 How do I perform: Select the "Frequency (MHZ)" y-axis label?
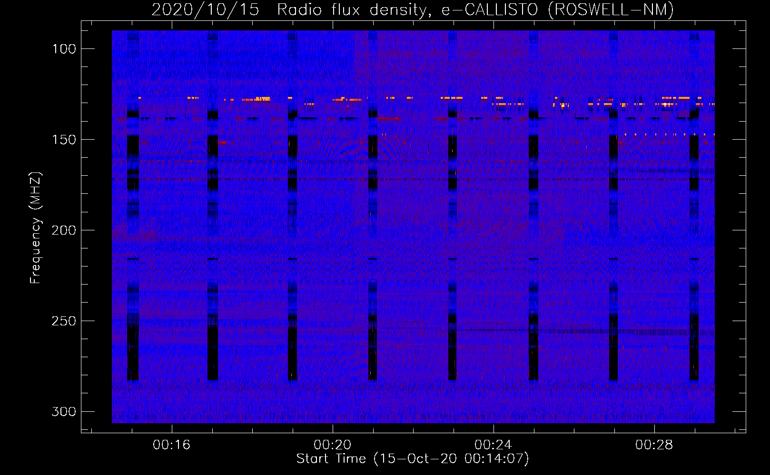coord(36,228)
